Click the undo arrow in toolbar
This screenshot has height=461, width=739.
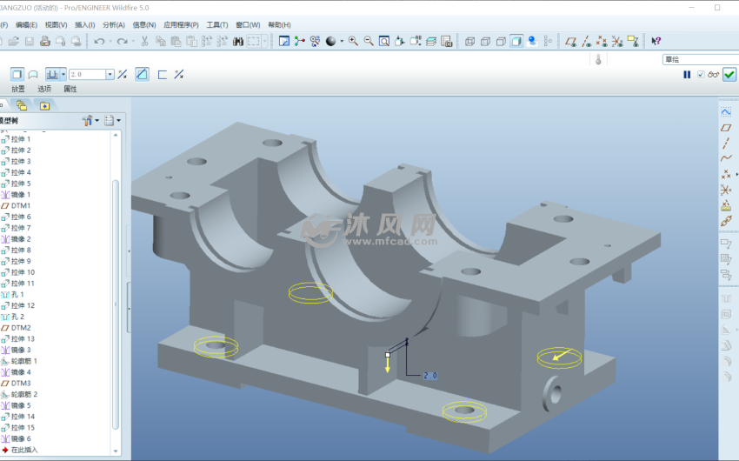pyautogui.click(x=99, y=41)
